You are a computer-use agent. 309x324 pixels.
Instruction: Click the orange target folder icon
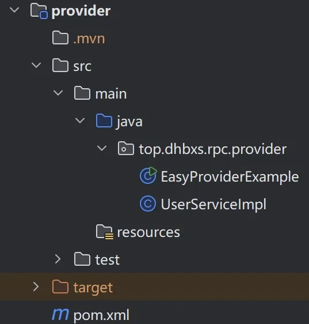[60, 287]
